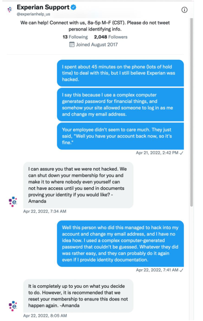This screenshot has height=321, width=203.
Task: Select the message about 45 minutes on the phone
Action: point(120,73)
